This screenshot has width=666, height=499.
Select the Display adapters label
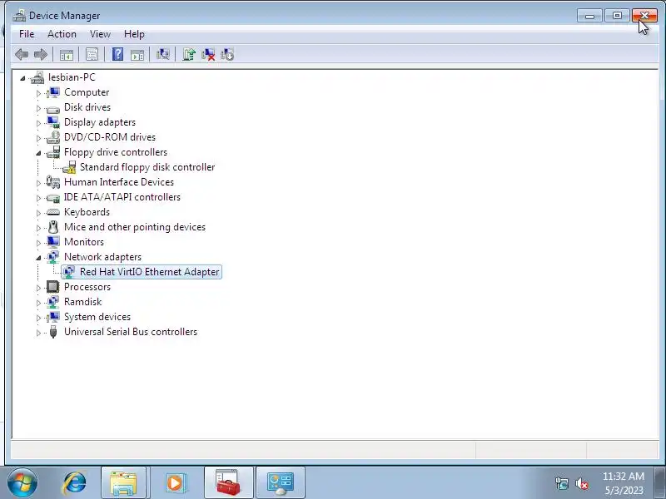tap(100, 122)
